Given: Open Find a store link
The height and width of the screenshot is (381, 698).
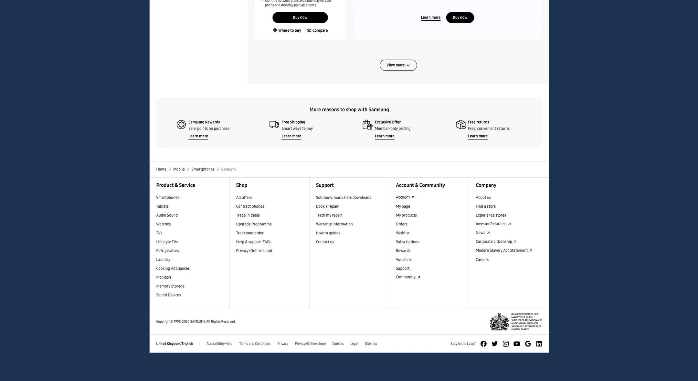Looking at the screenshot, I should point(485,206).
